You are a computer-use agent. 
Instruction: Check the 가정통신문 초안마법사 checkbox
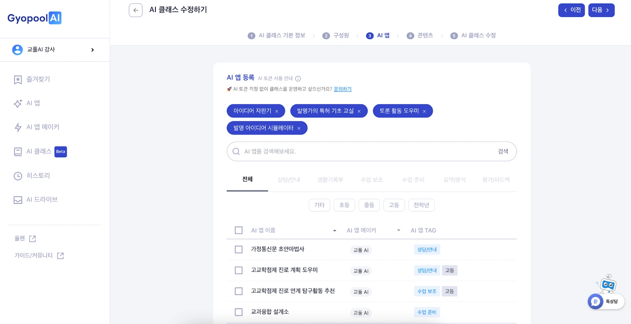coord(239,250)
